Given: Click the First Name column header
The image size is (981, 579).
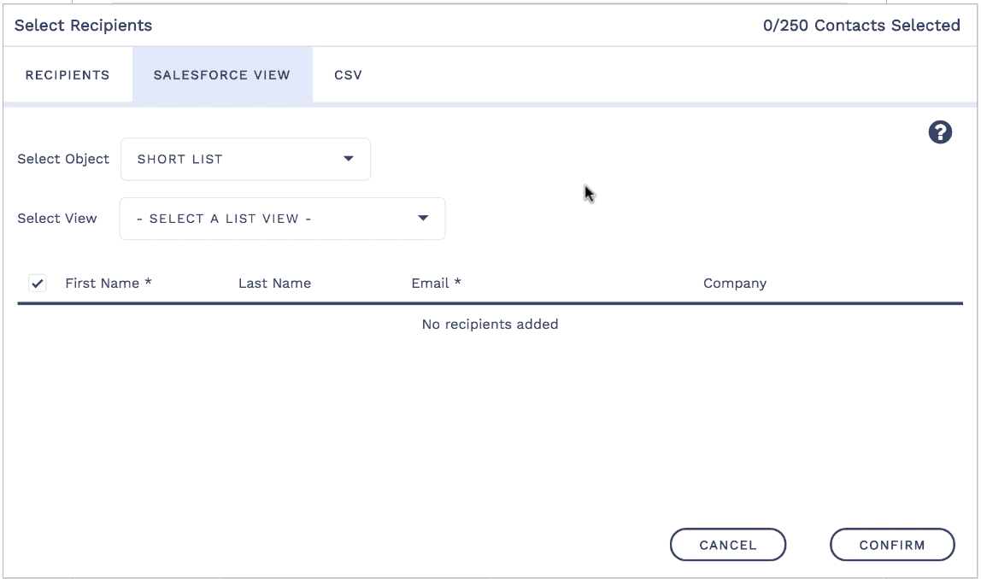Looking at the screenshot, I should (109, 284).
